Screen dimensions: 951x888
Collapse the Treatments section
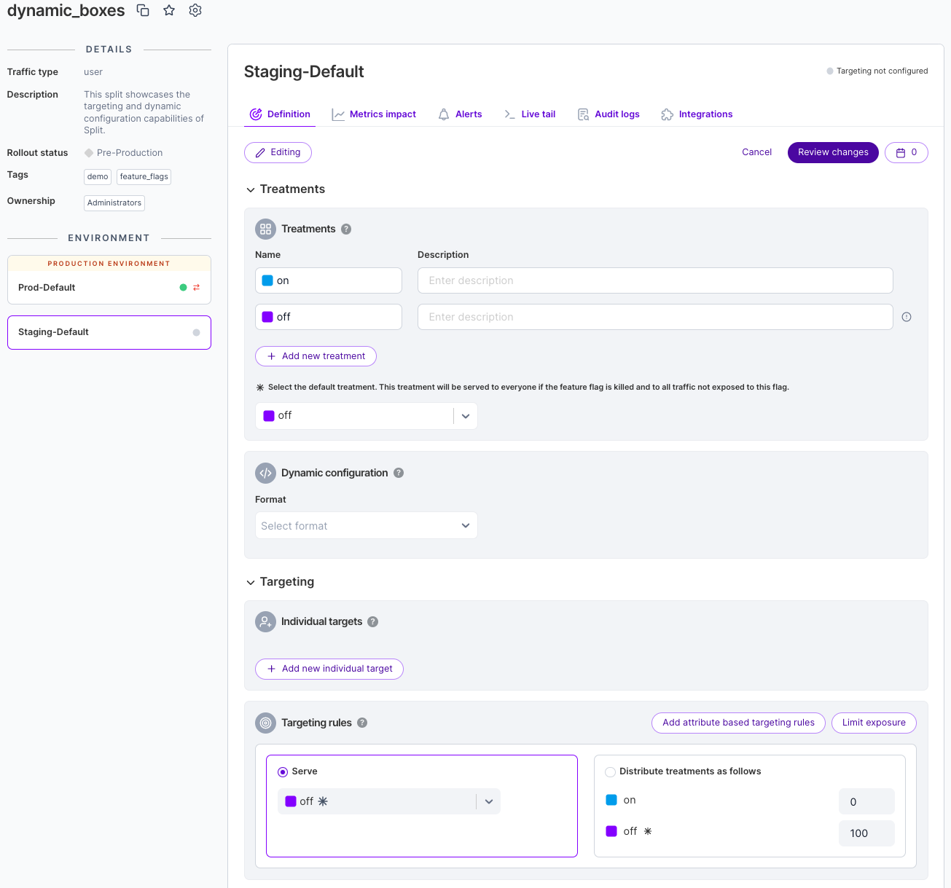pos(251,190)
